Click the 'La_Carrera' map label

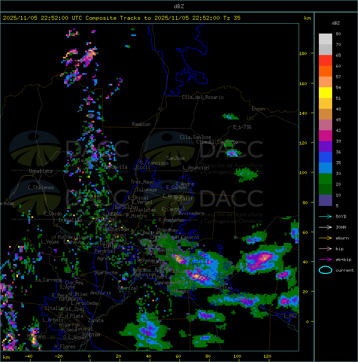49,280
